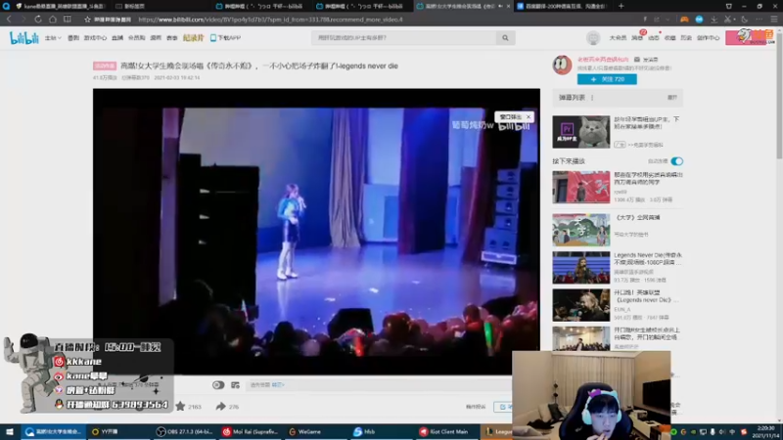Close the pop-out window label on video
The width and height of the screenshot is (783, 440).
[x=529, y=116]
